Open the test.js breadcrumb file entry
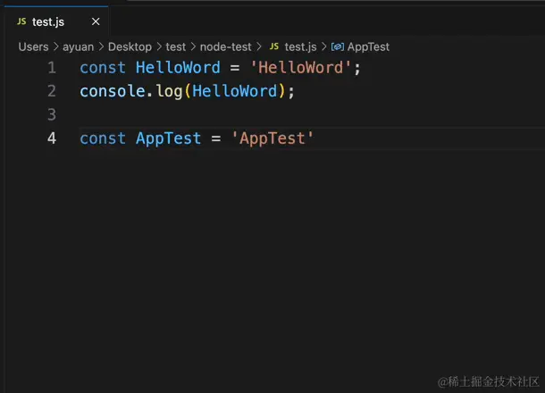 click(x=300, y=46)
